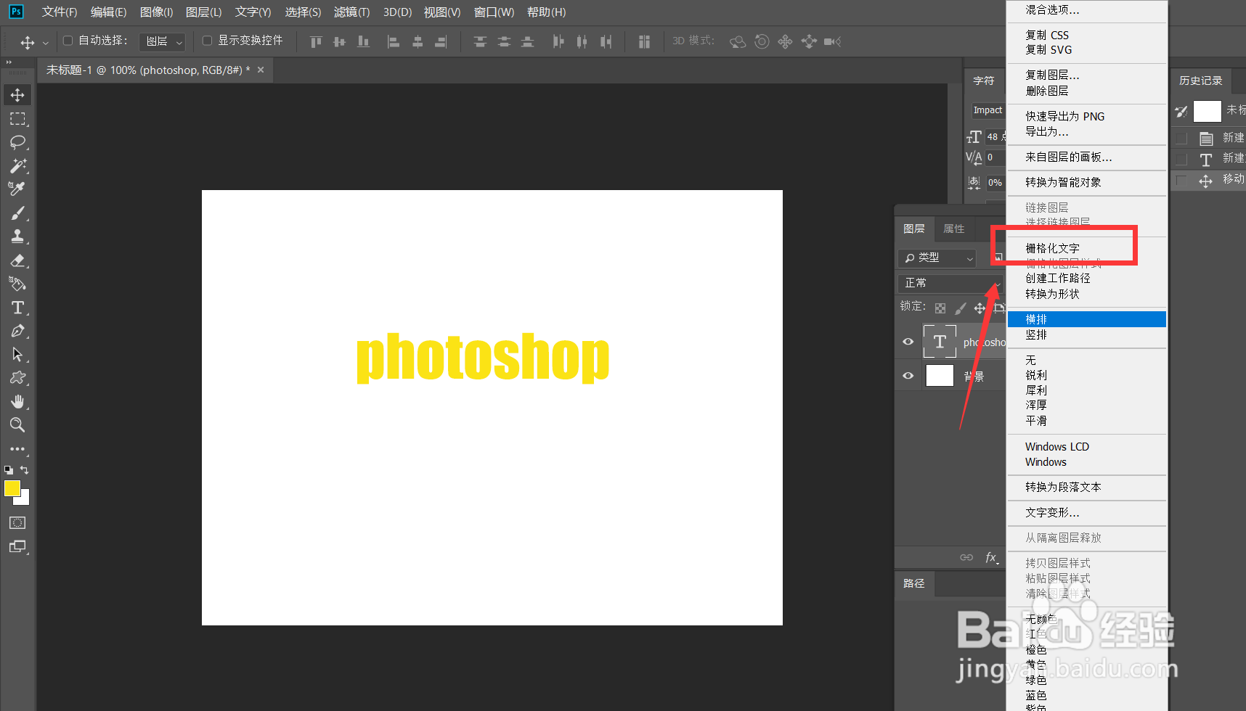1246x711 pixels.
Task: Lock image pixels with brush icon
Action: click(960, 308)
